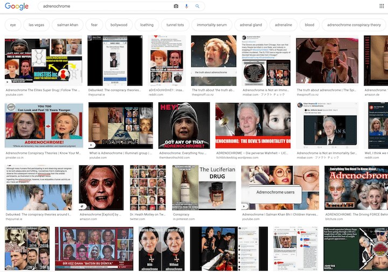The image size is (388, 272).
Task: Click the "loathing" suggestion chip
Action: coord(147,25)
